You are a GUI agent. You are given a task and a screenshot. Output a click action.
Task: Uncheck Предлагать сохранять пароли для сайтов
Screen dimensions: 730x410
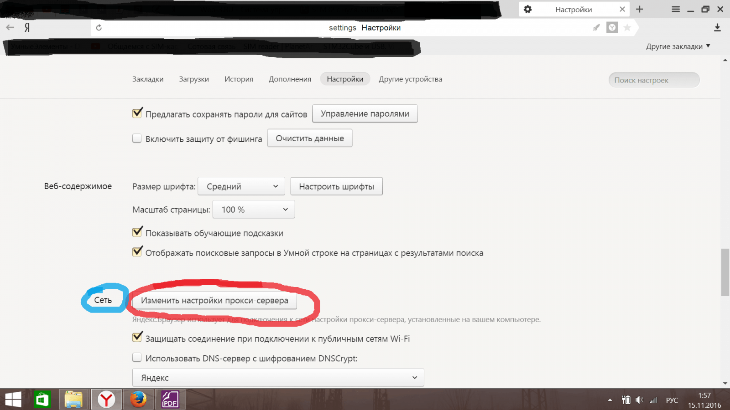[x=137, y=113]
